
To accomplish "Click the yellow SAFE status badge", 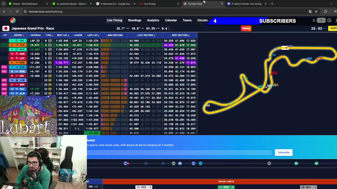I will 333,28.
